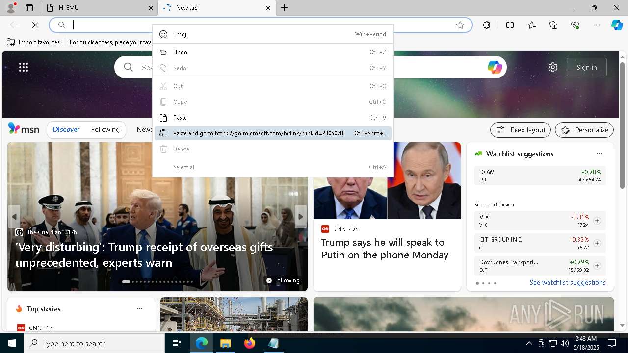
Task: Open Watchlist suggestions more options menu
Action: point(599,154)
